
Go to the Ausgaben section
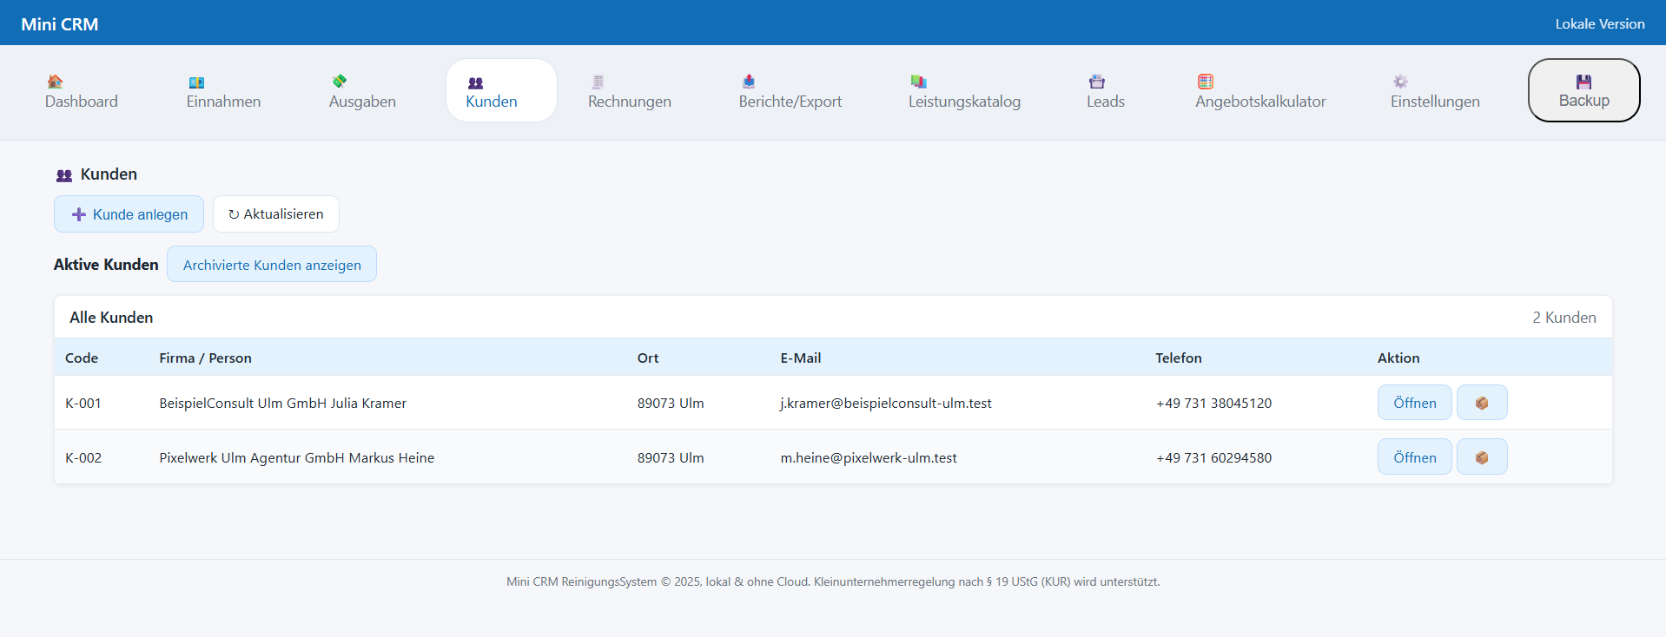[362, 91]
